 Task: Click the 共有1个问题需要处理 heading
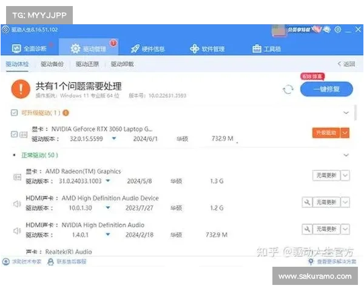[x=79, y=86]
